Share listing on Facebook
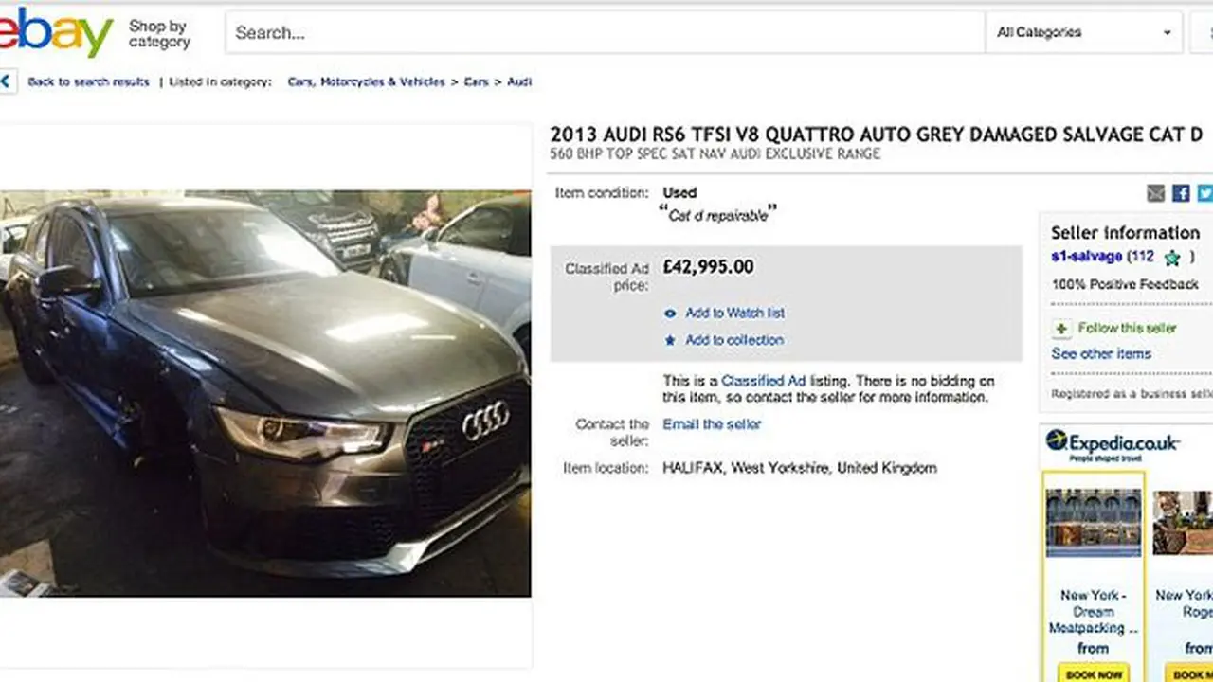1213x682 pixels. [x=1181, y=193]
